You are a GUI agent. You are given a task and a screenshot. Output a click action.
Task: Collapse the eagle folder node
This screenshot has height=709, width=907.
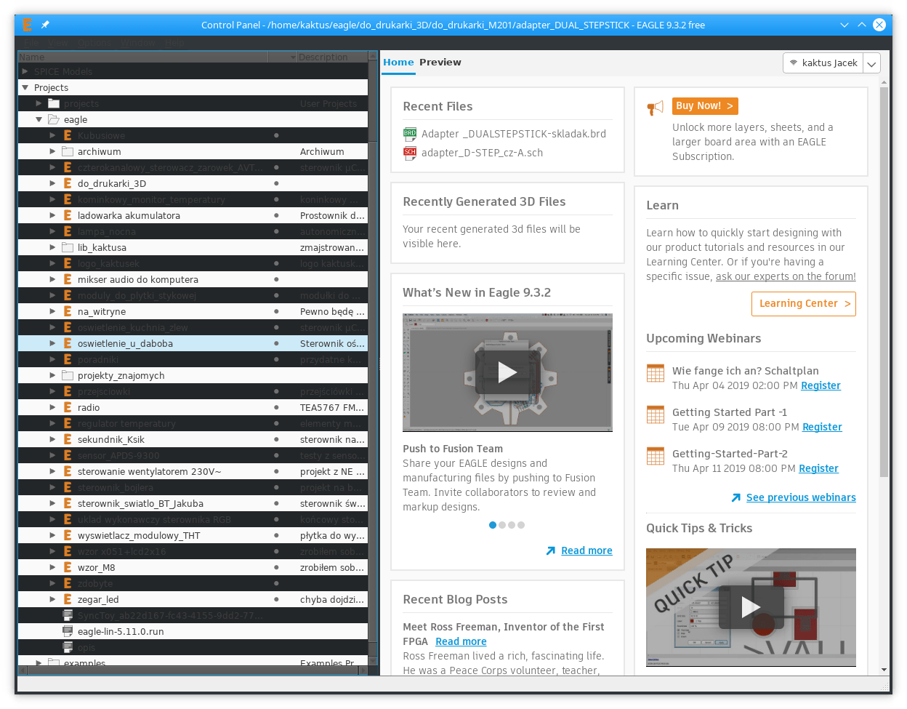click(39, 120)
